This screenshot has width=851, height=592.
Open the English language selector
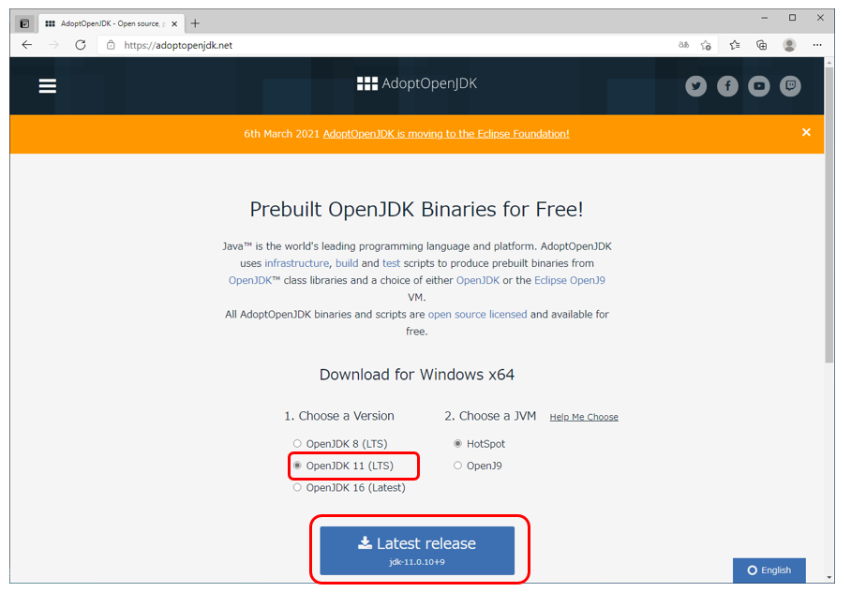coord(769,570)
